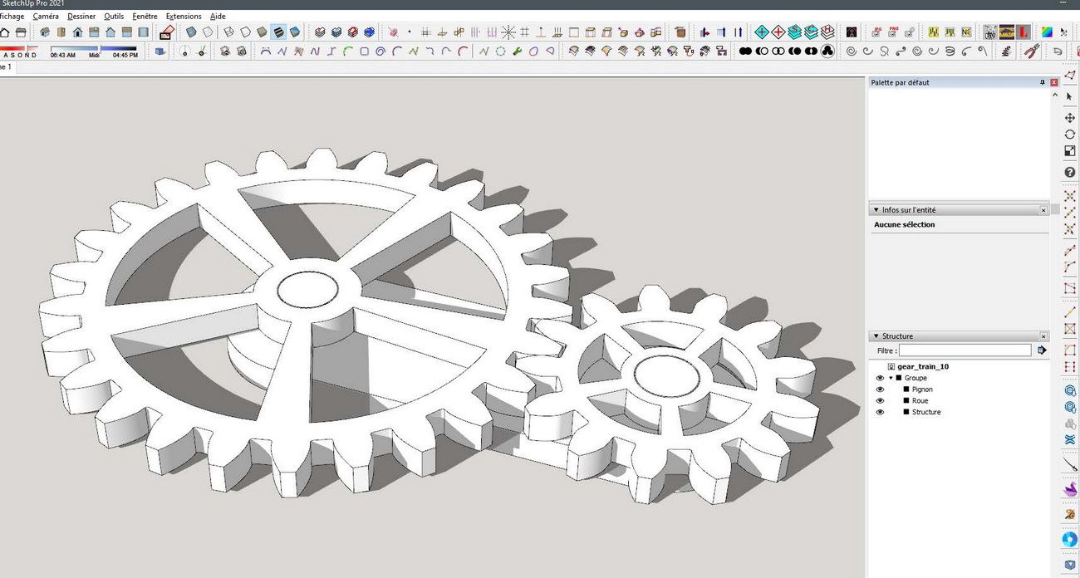Viewport: 1080px width, 578px height.
Task: Toggle visibility of Roue in Structure
Action: click(x=880, y=401)
